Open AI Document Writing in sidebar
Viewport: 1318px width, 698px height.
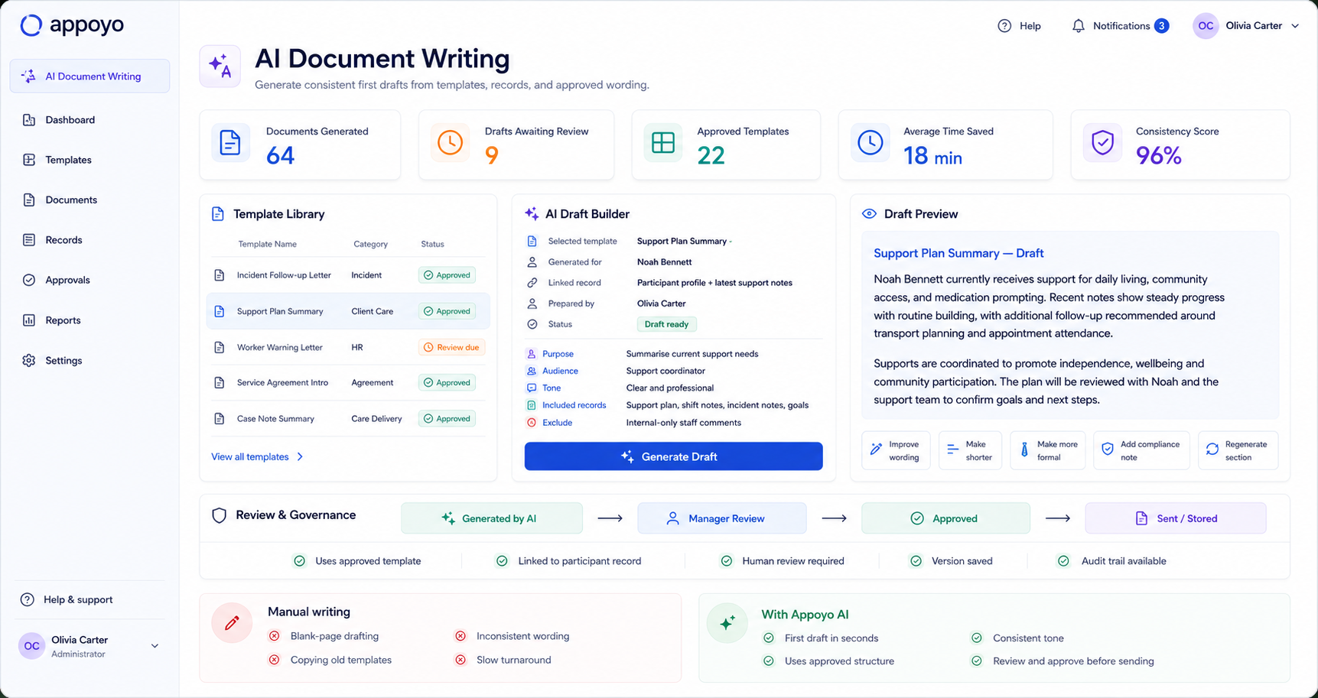pyautogui.click(x=89, y=76)
